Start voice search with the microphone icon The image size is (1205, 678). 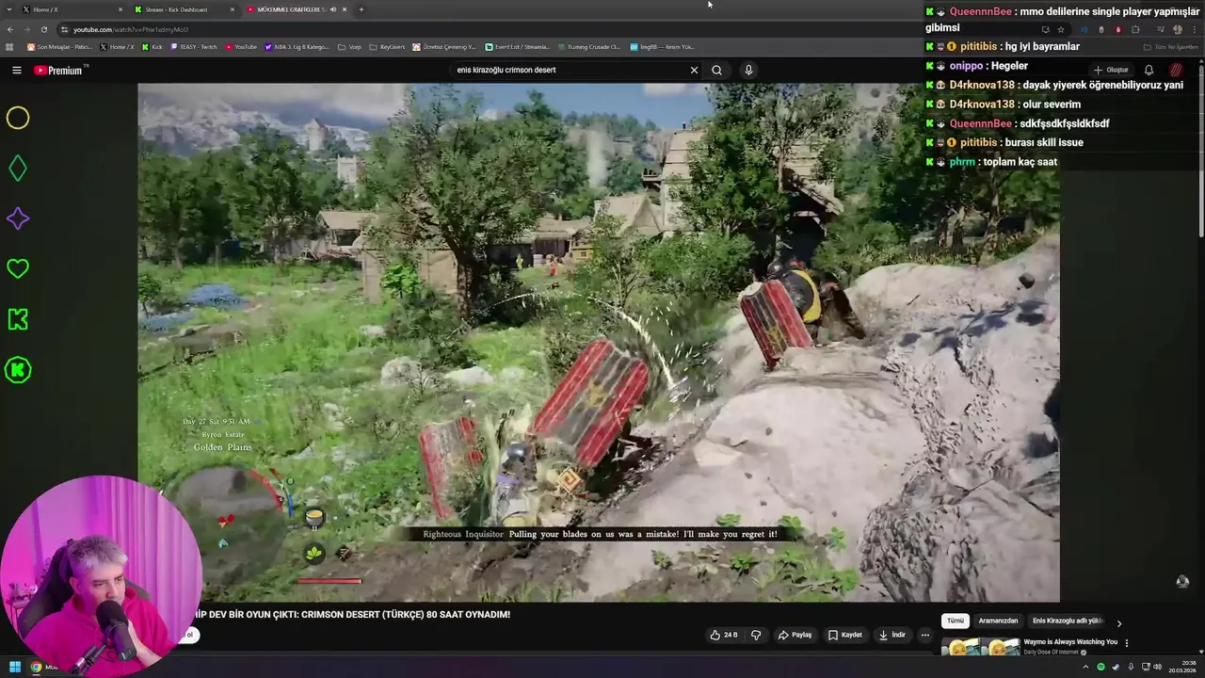[x=748, y=70]
